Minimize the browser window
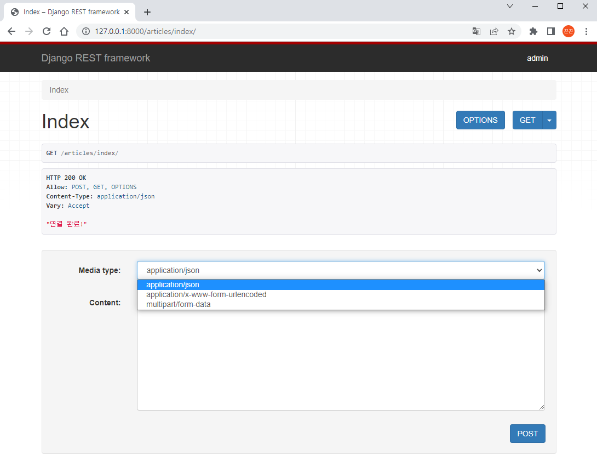 coord(535,6)
